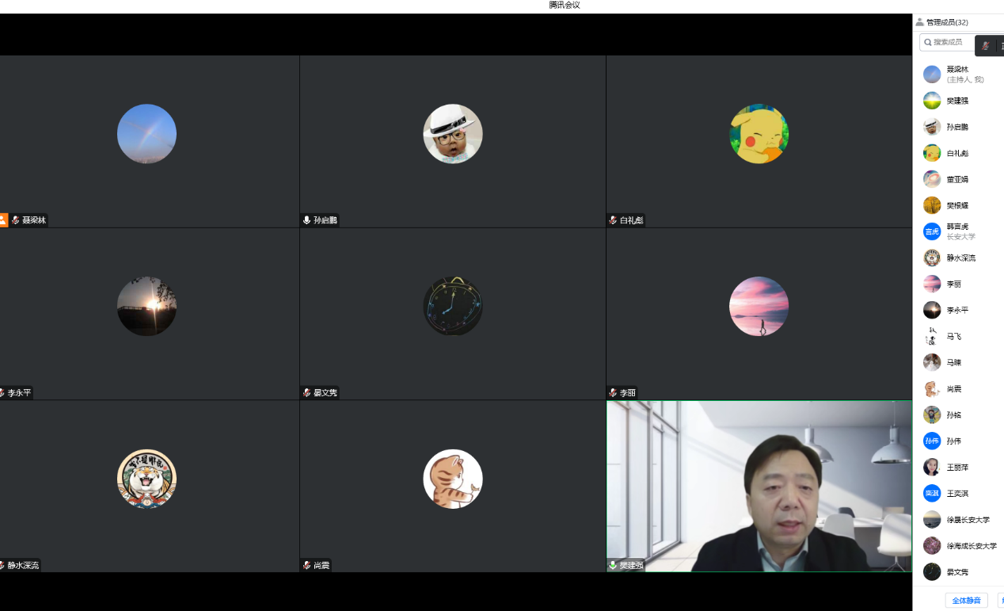Viewport: 1004px width, 611px height.
Task: Click the orange host icon beside 聂梁林
Action: coord(3,220)
